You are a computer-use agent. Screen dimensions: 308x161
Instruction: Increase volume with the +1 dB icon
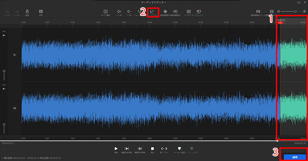click(119, 11)
